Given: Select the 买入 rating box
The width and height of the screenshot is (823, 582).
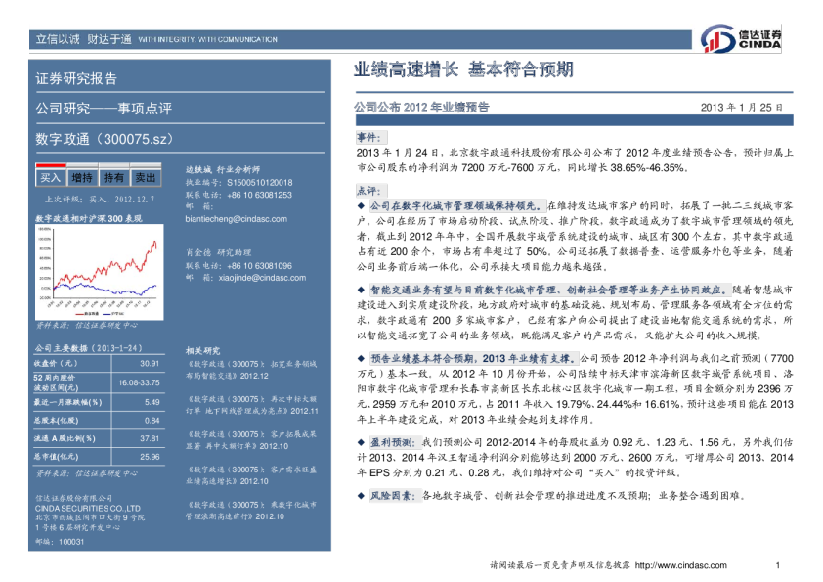Looking at the screenshot, I should pyautogui.click(x=51, y=177).
